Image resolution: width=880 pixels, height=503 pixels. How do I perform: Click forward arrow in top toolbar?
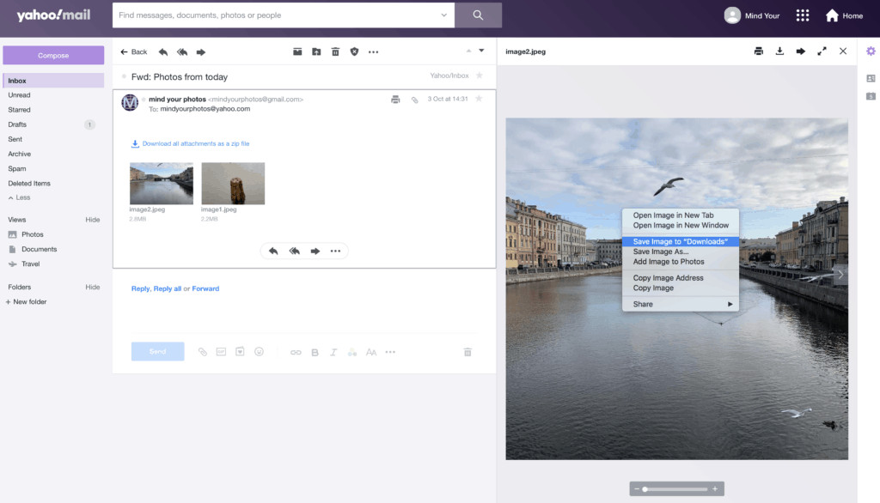(201, 52)
